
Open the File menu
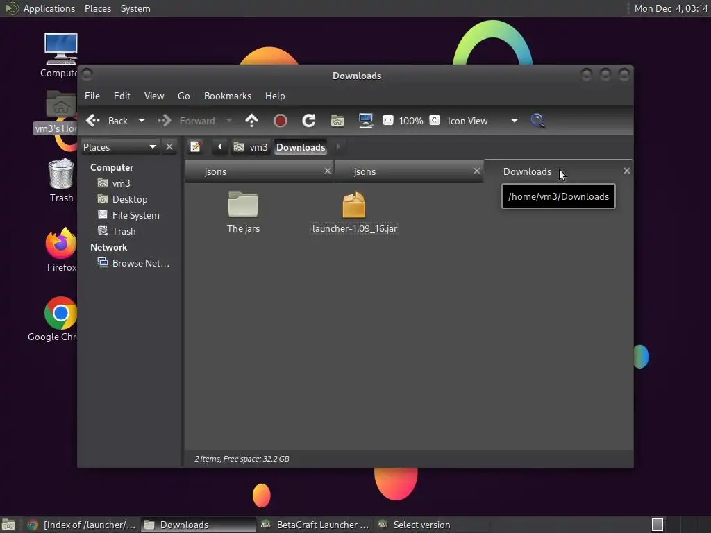tap(92, 96)
